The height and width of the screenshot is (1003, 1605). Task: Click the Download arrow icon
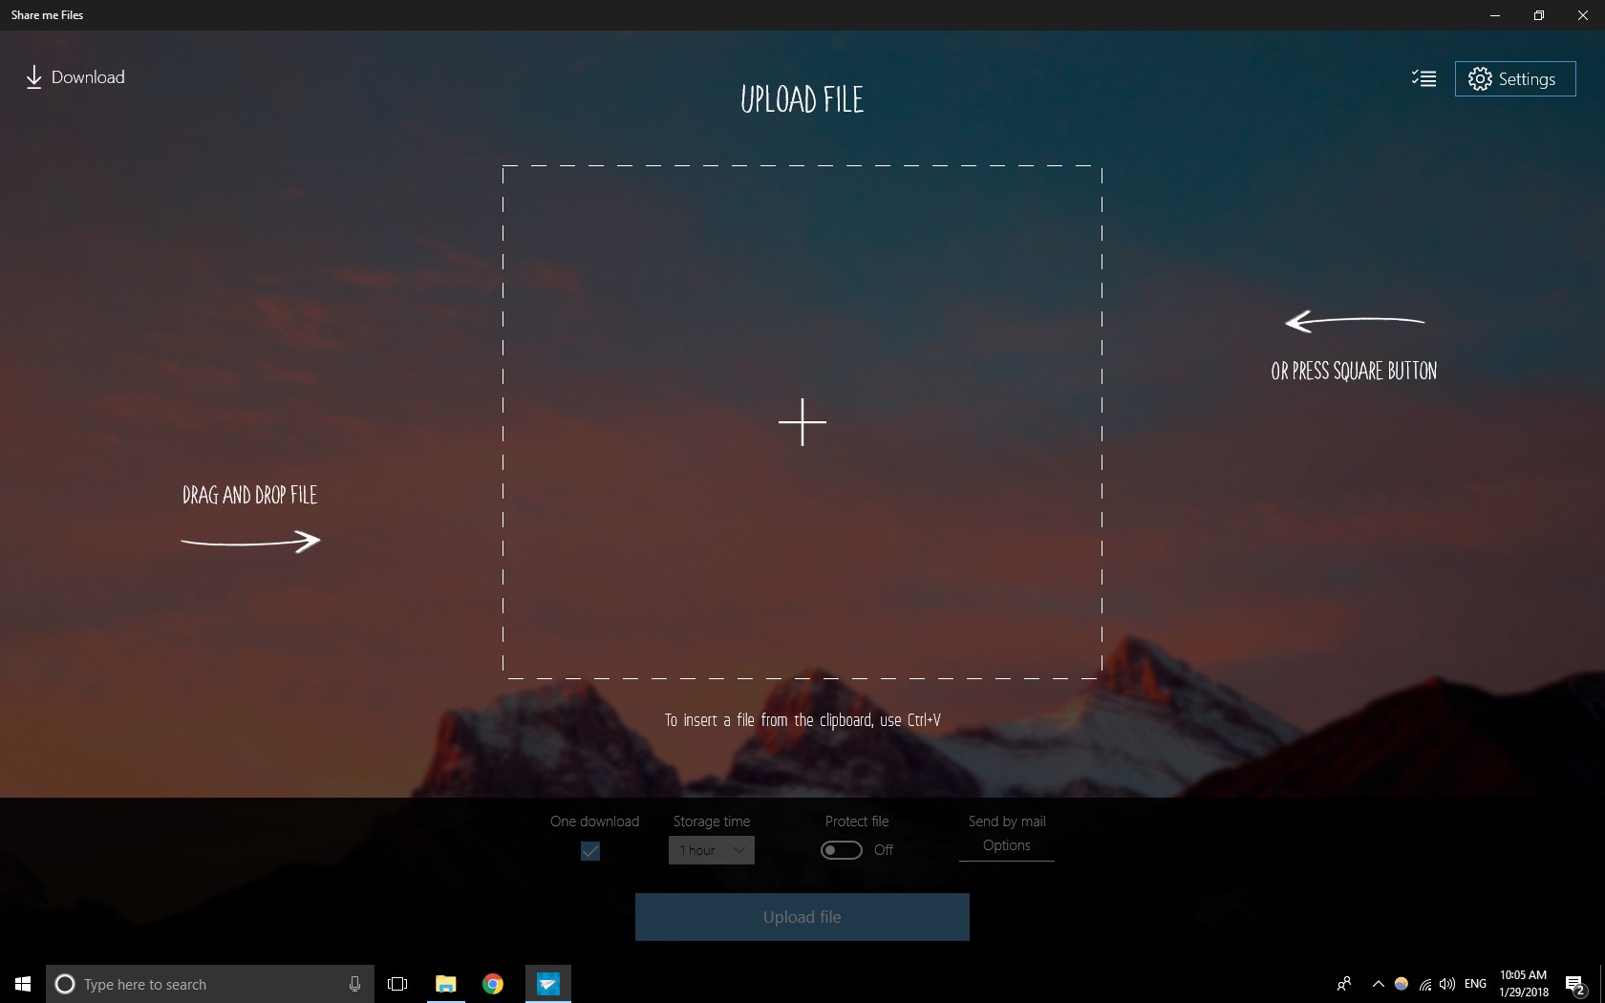point(33,77)
